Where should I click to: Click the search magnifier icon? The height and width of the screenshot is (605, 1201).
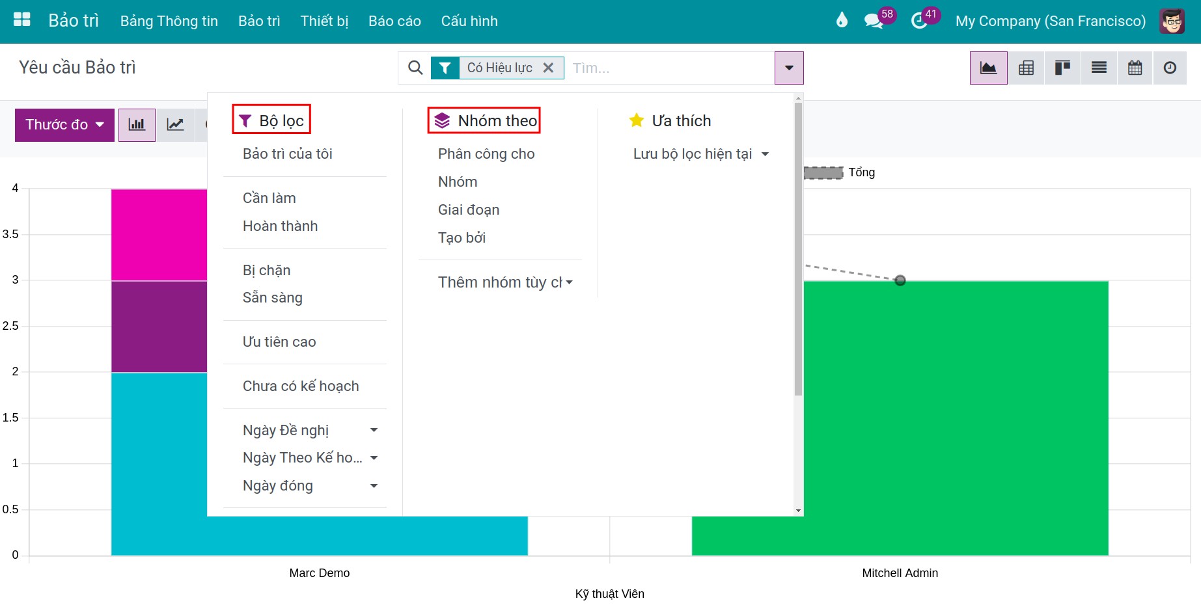[x=415, y=68]
